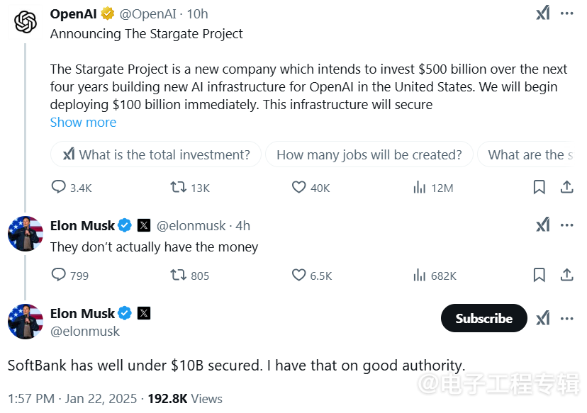Subscribe to Elon Musk
The width and height of the screenshot is (587, 413).
coord(483,318)
